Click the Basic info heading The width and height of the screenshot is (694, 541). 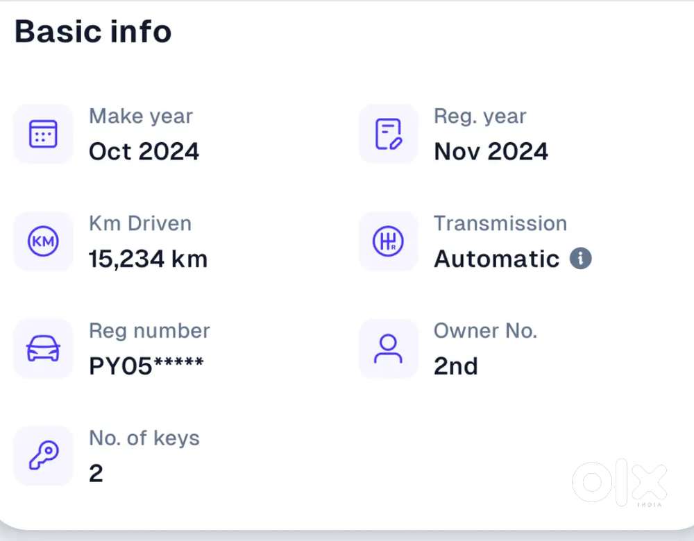tap(93, 32)
